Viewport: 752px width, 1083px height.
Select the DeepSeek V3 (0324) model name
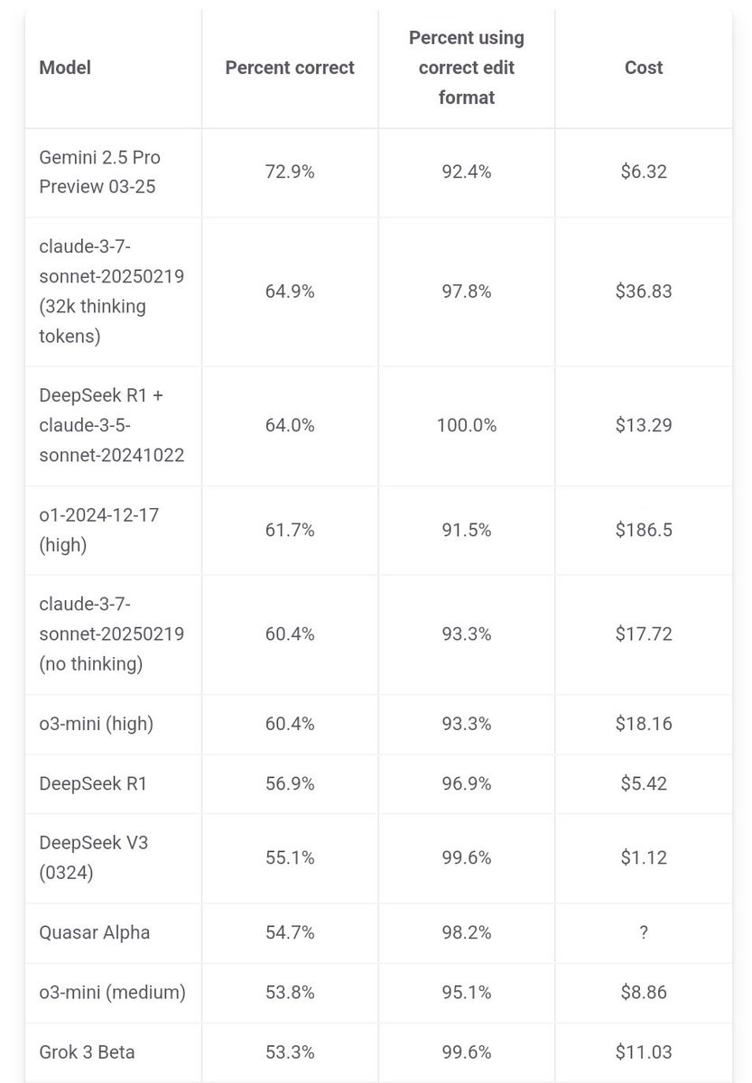coord(93,857)
